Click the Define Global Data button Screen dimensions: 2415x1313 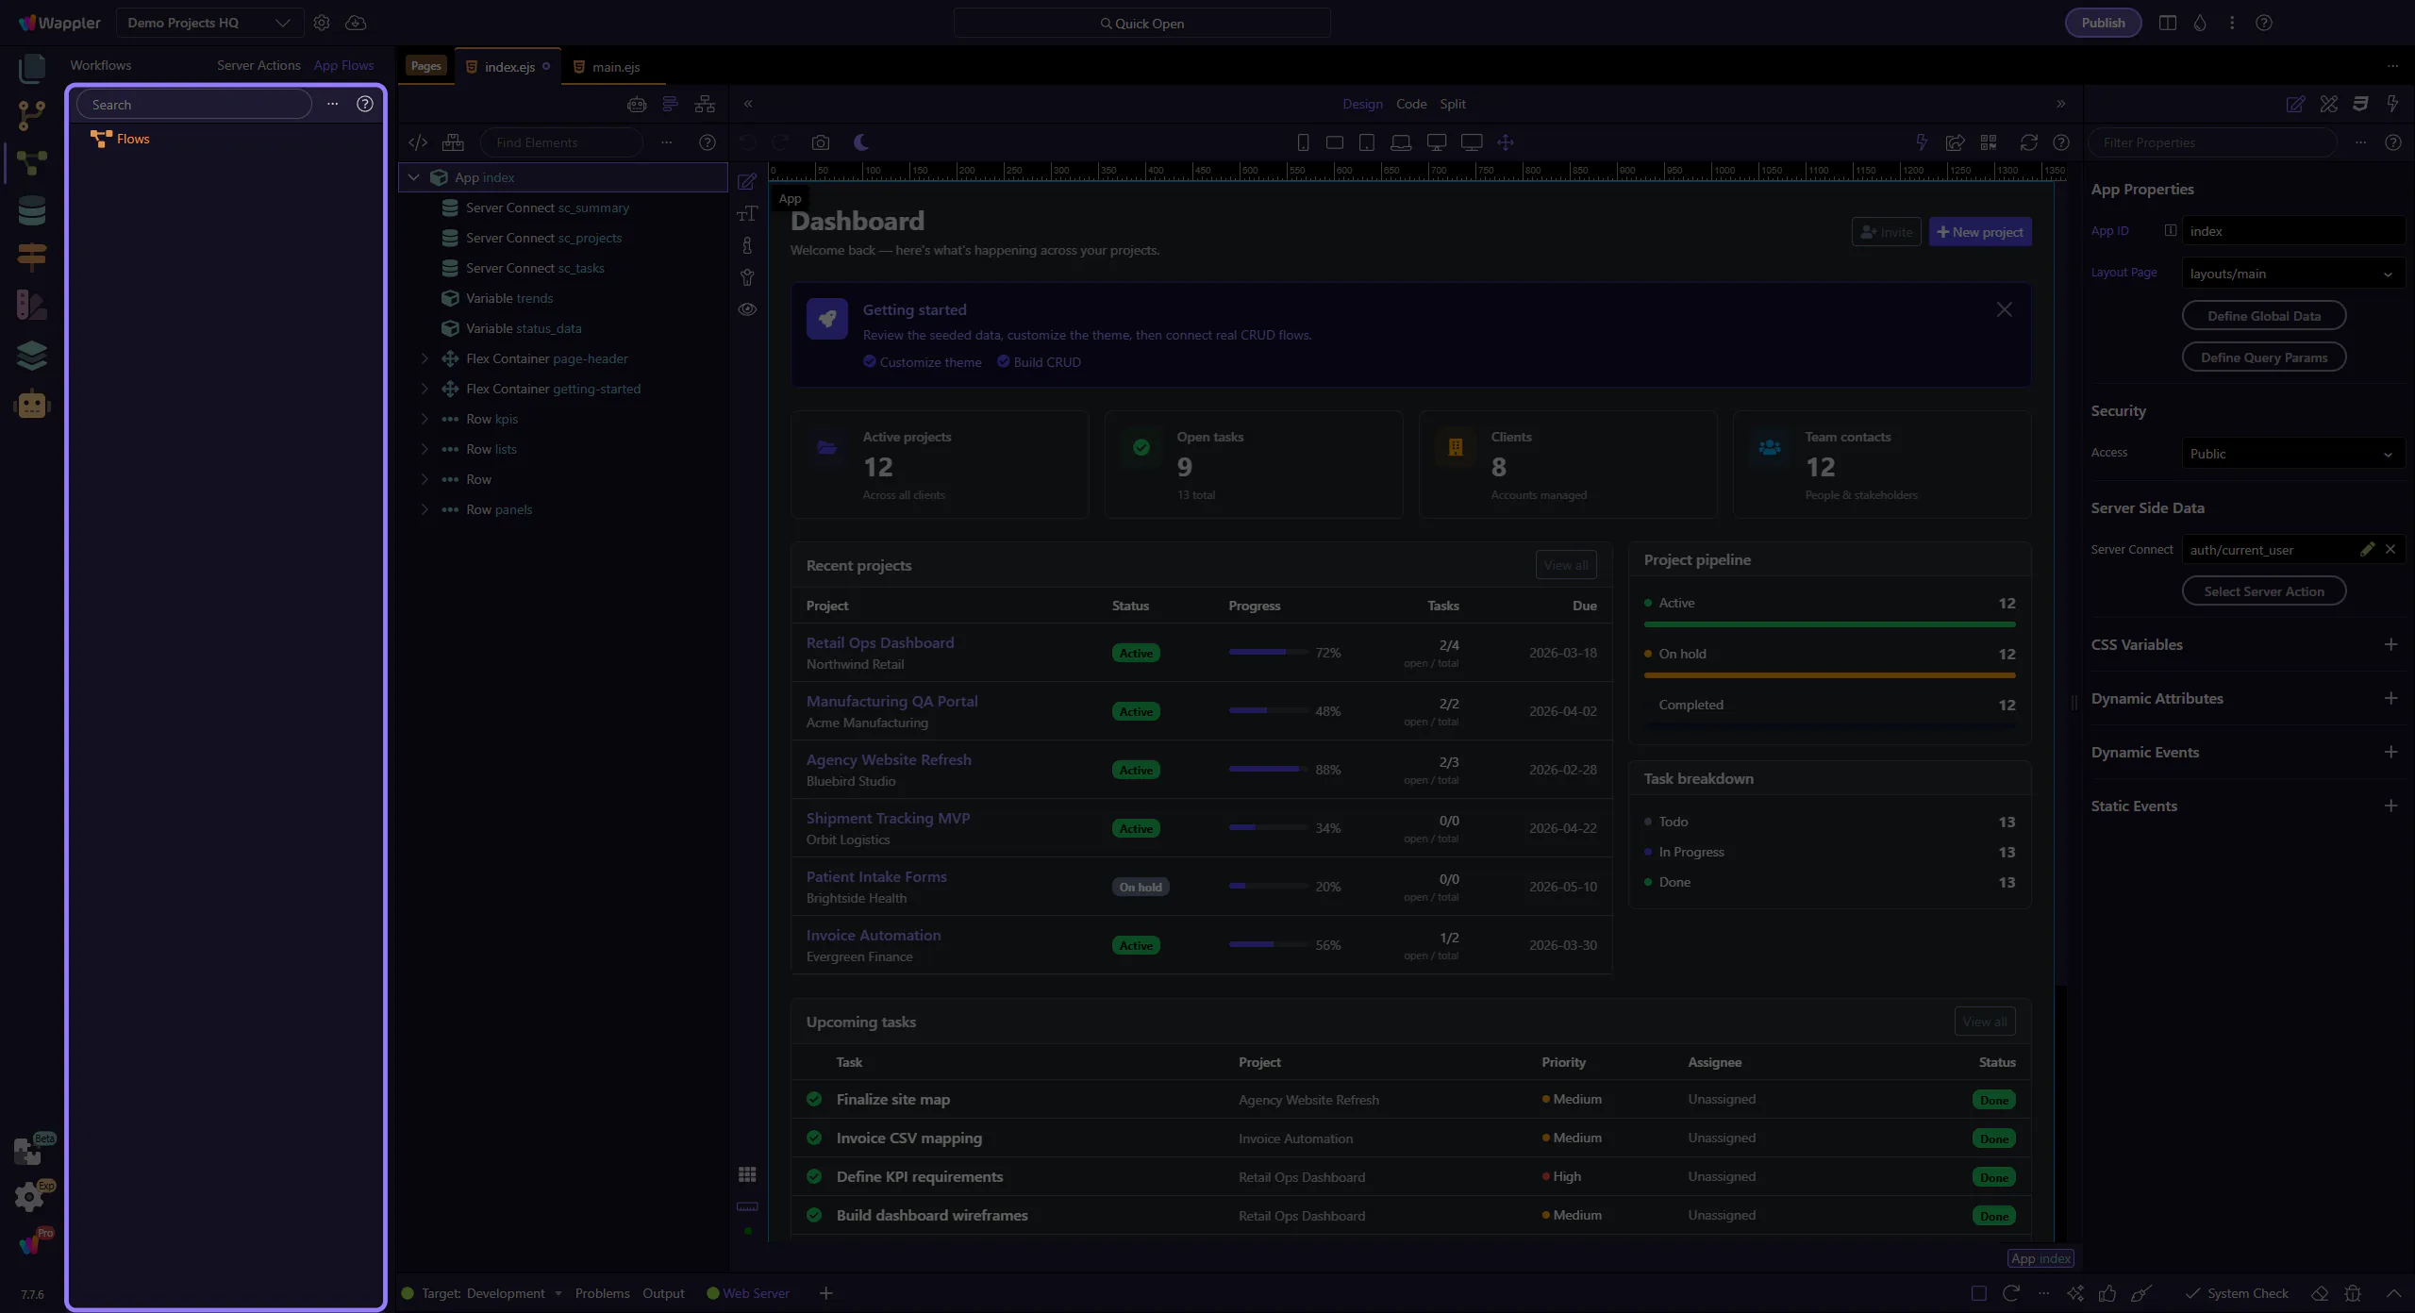(2263, 316)
